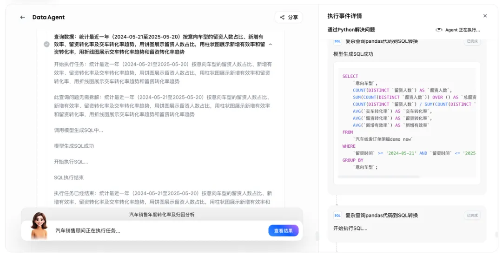Click the GROUP BY keyword in code
The height and width of the screenshot is (256, 502).
click(353, 160)
